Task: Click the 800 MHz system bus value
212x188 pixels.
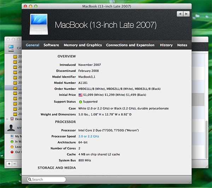Action: (x=85, y=160)
